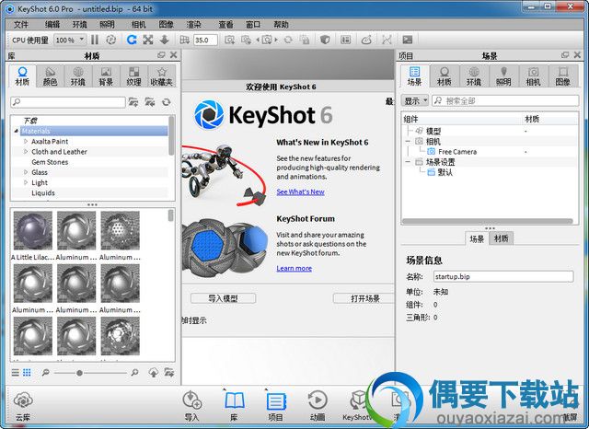Click the 搜索全部 scene search field
Screen dimensions: 589x429
(505, 100)
